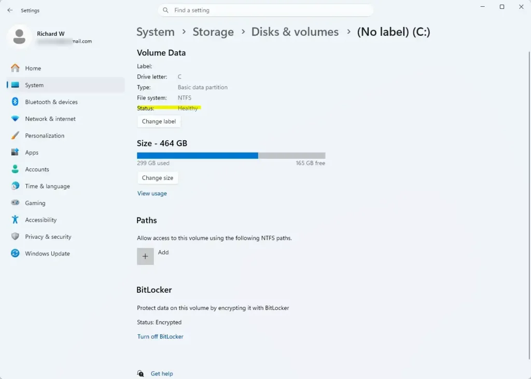Click the Accounts person icon
Screen dimensions: 531x379
(x=15, y=169)
